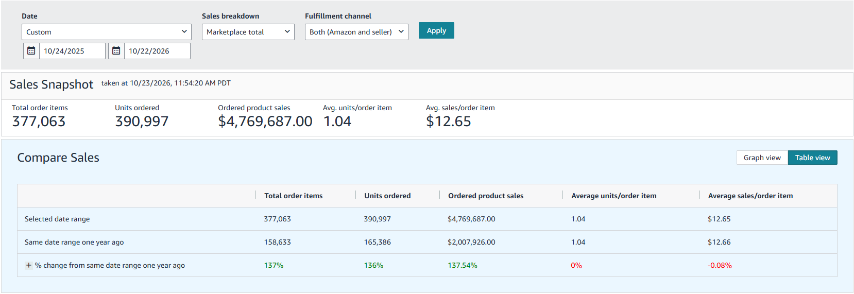The width and height of the screenshot is (854, 294).
Task: Click the 1.04 cell in Selected date range row
Action: click(578, 219)
